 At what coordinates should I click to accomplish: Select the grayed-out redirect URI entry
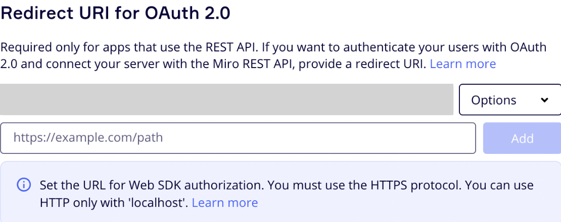click(x=226, y=99)
